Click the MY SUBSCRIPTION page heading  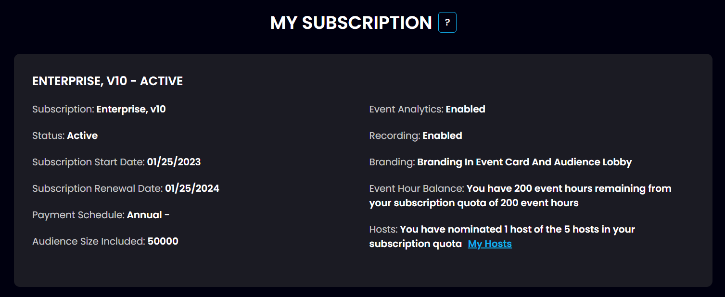(351, 23)
